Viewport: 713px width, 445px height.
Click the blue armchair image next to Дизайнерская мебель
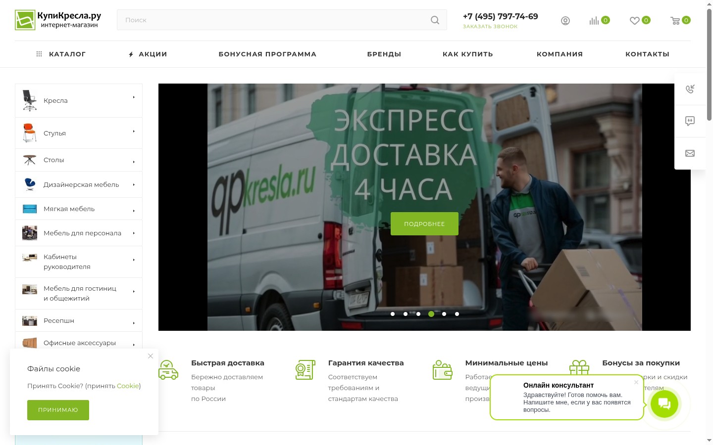pos(30,184)
